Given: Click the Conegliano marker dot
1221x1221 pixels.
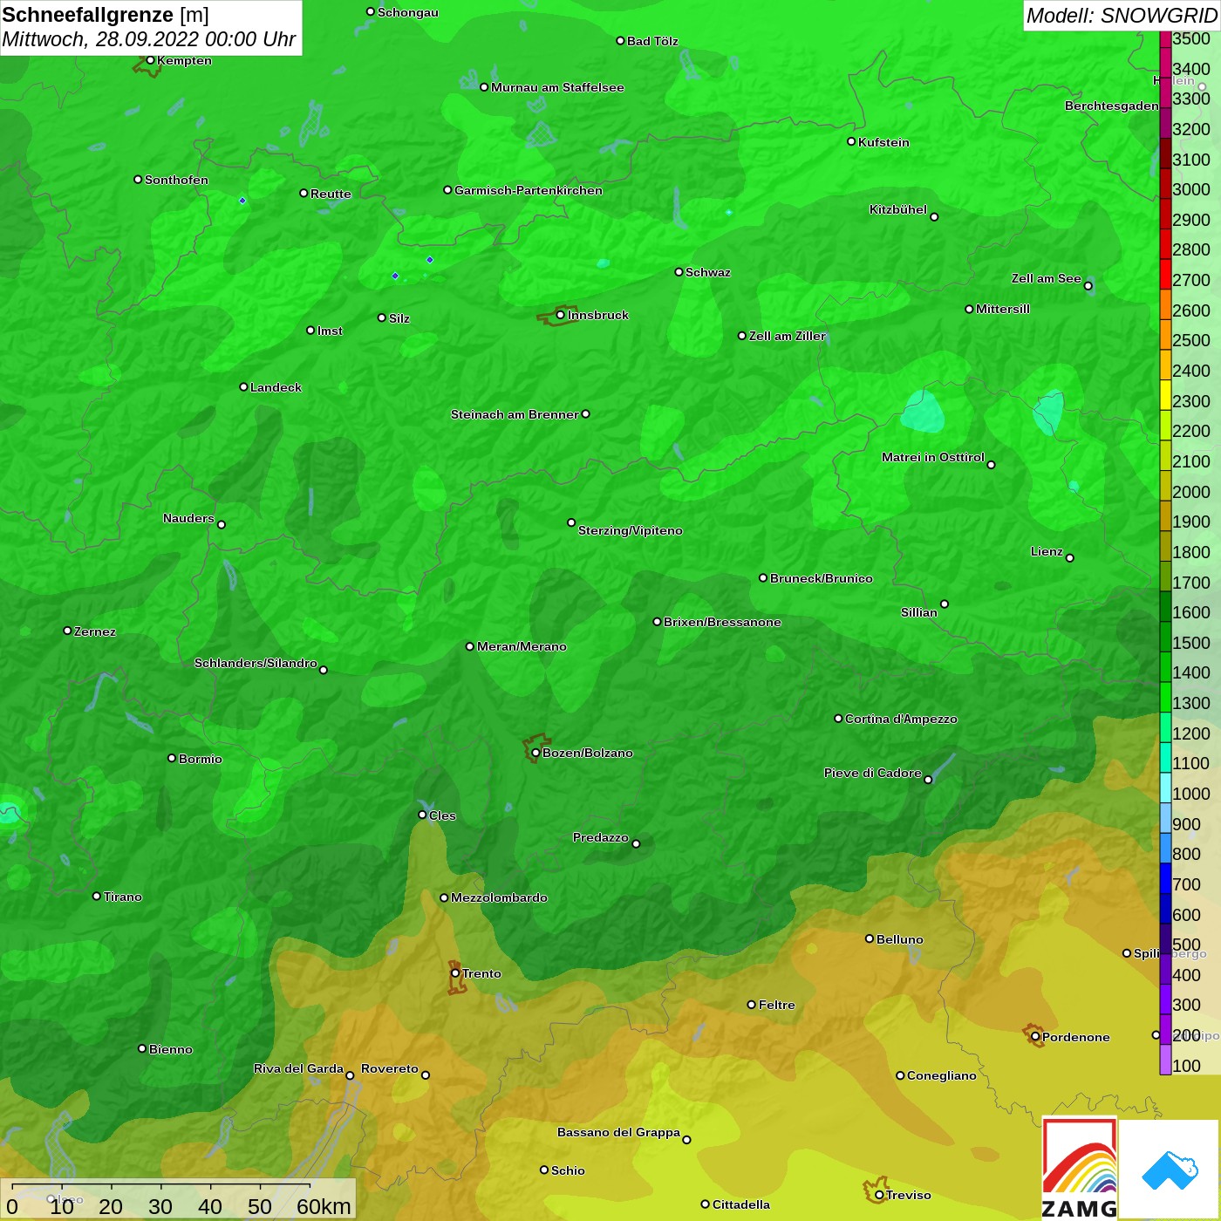Looking at the screenshot, I should pyautogui.click(x=900, y=1075).
